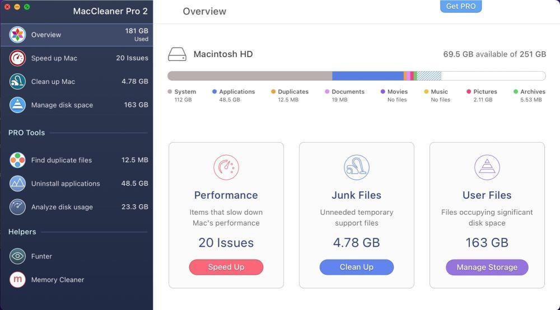Click the "Junk Files" card heading
Image resolution: width=560 pixels, height=310 pixels.
[356, 195]
